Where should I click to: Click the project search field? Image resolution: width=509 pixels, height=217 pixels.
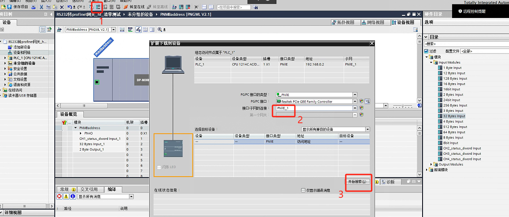coord(234,7)
